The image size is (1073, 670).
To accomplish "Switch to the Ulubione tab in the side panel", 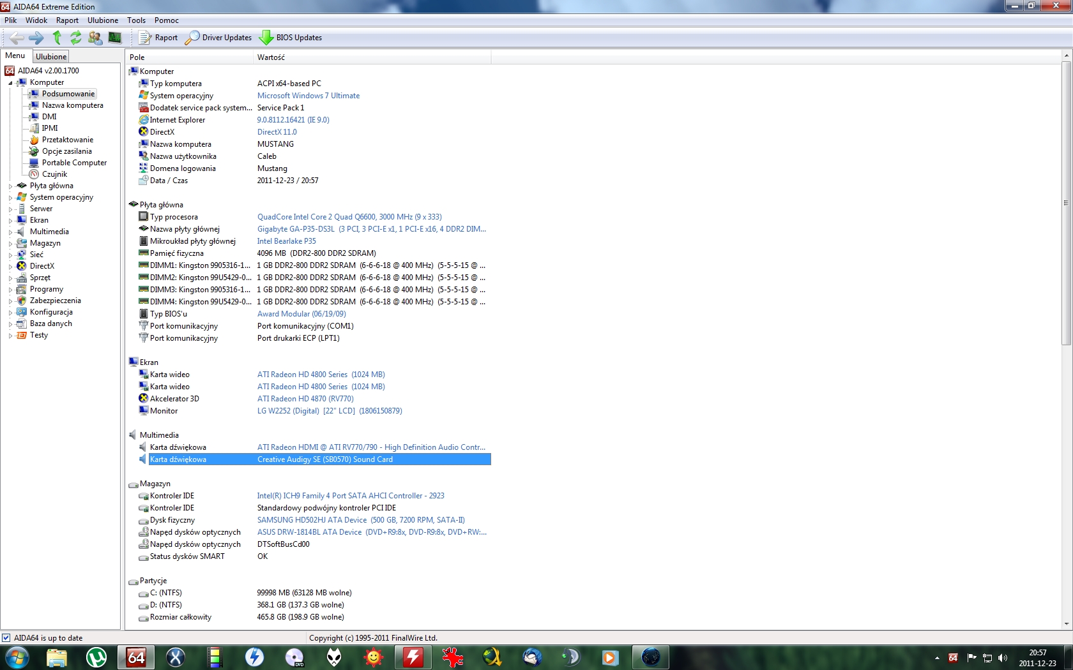I will point(51,56).
